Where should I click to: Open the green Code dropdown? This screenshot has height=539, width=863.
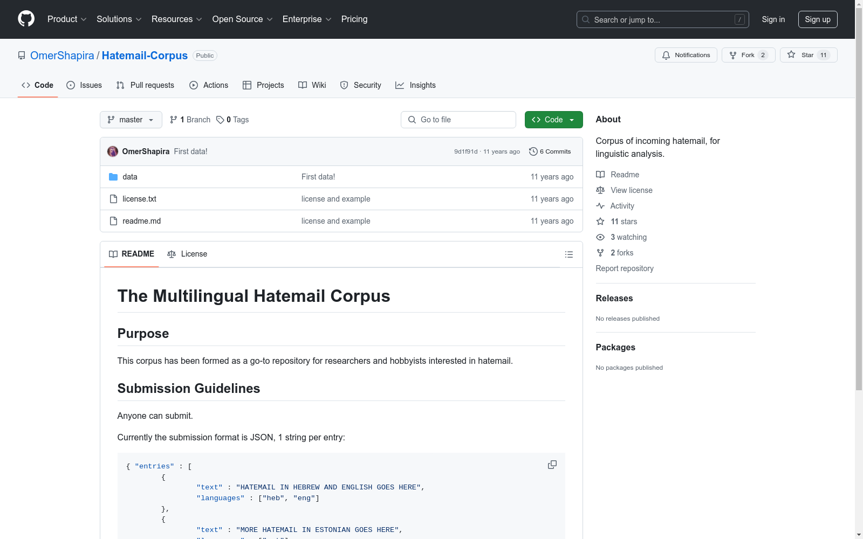[553, 120]
